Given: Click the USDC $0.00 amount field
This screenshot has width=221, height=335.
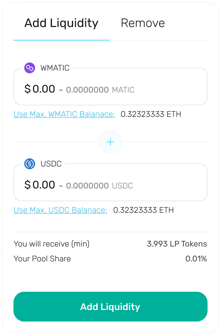Looking at the screenshot, I should 110,182.
